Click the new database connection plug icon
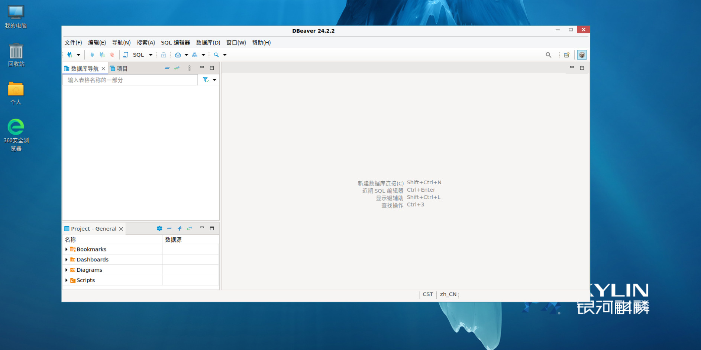The image size is (701, 350). [70, 55]
